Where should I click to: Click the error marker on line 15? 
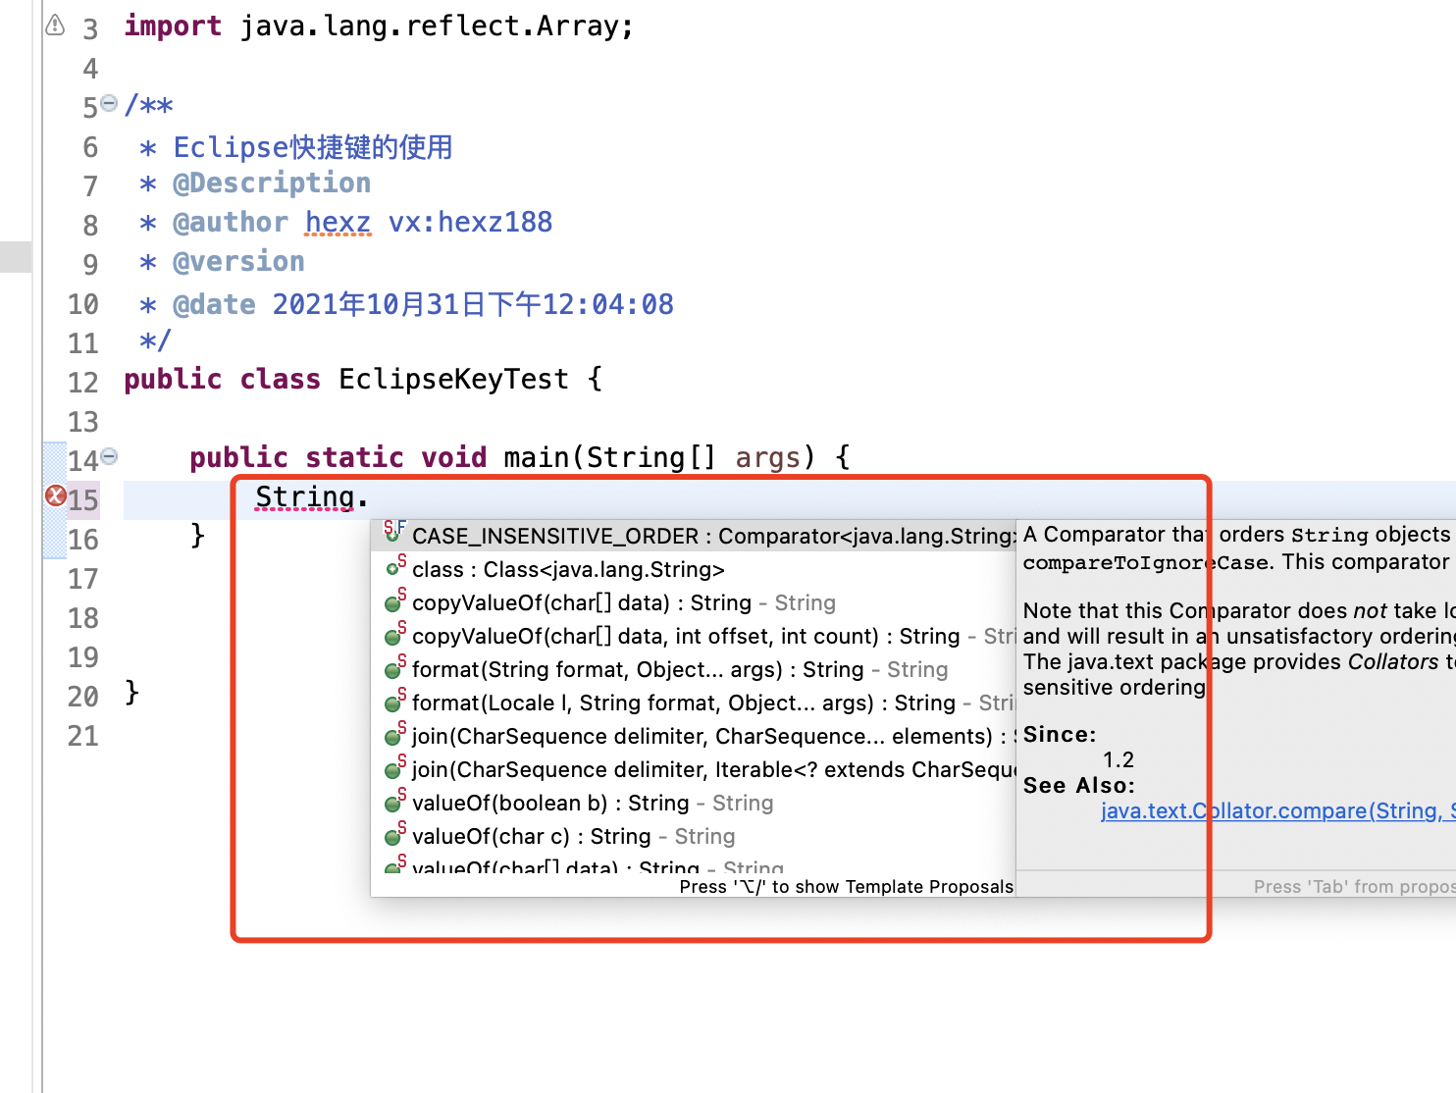coord(56,496)
